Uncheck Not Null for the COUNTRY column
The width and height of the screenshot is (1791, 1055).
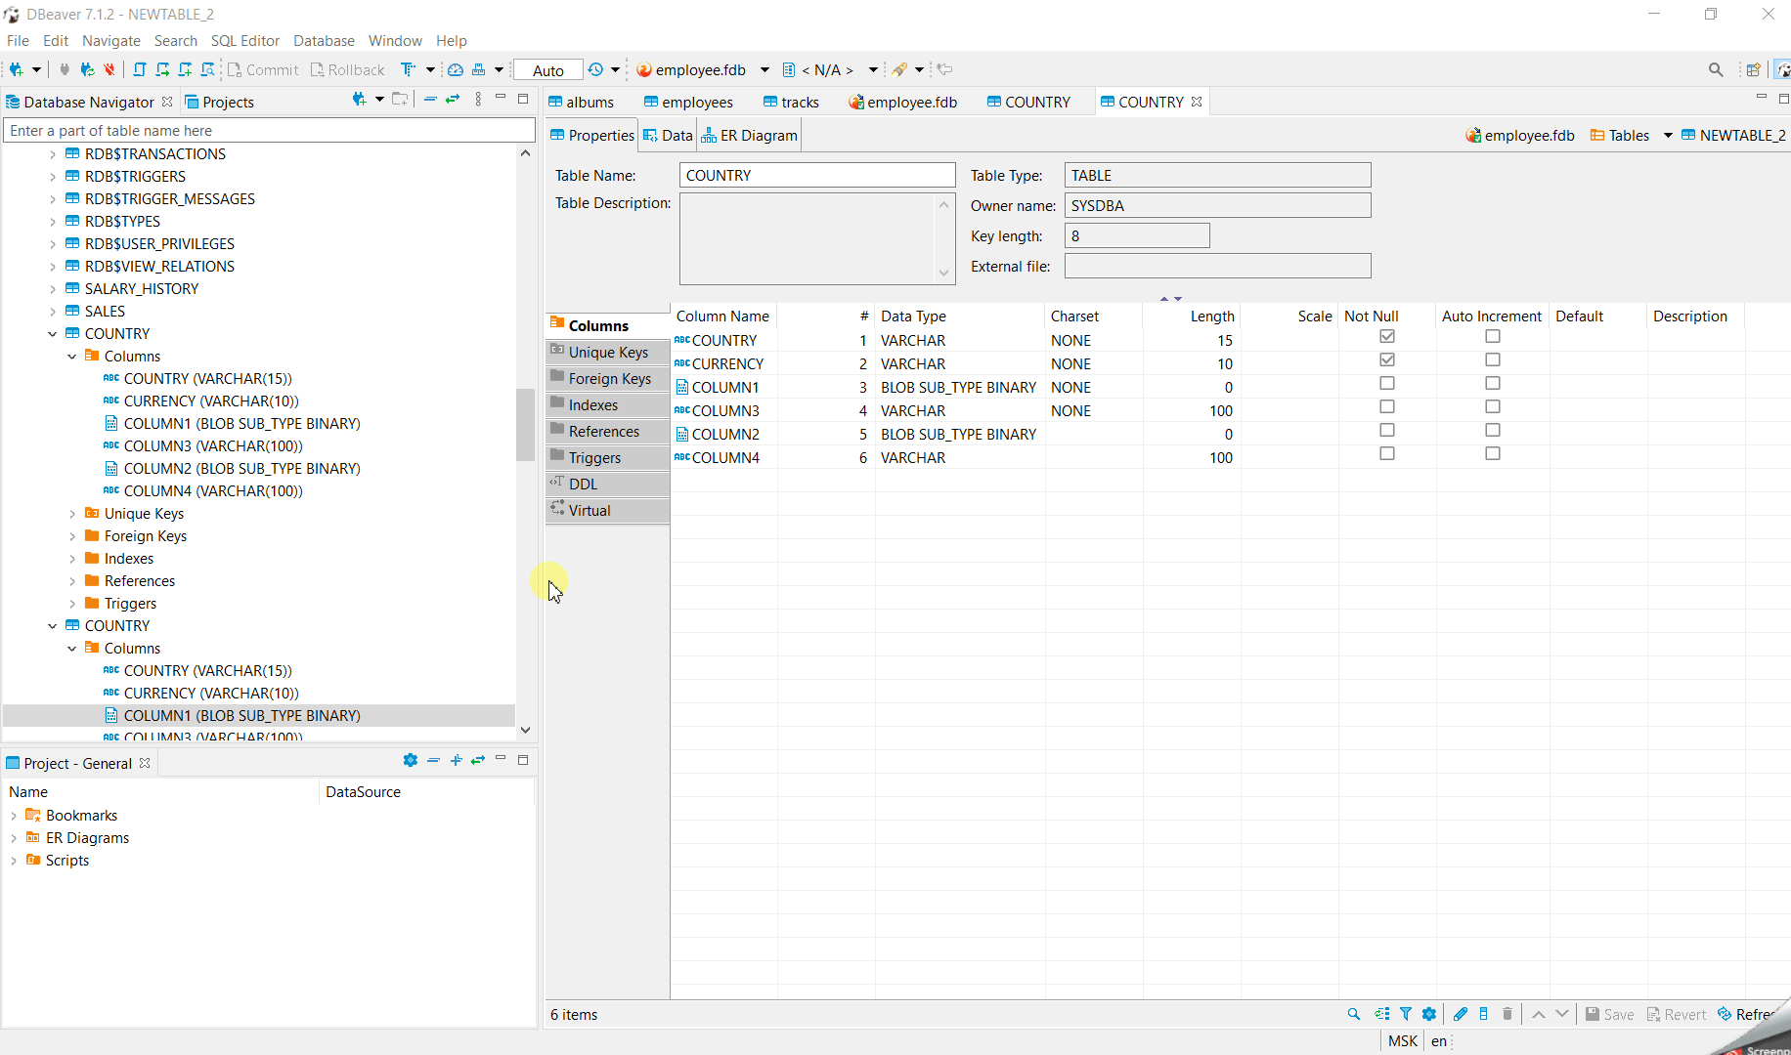[x=1387, y=337]
